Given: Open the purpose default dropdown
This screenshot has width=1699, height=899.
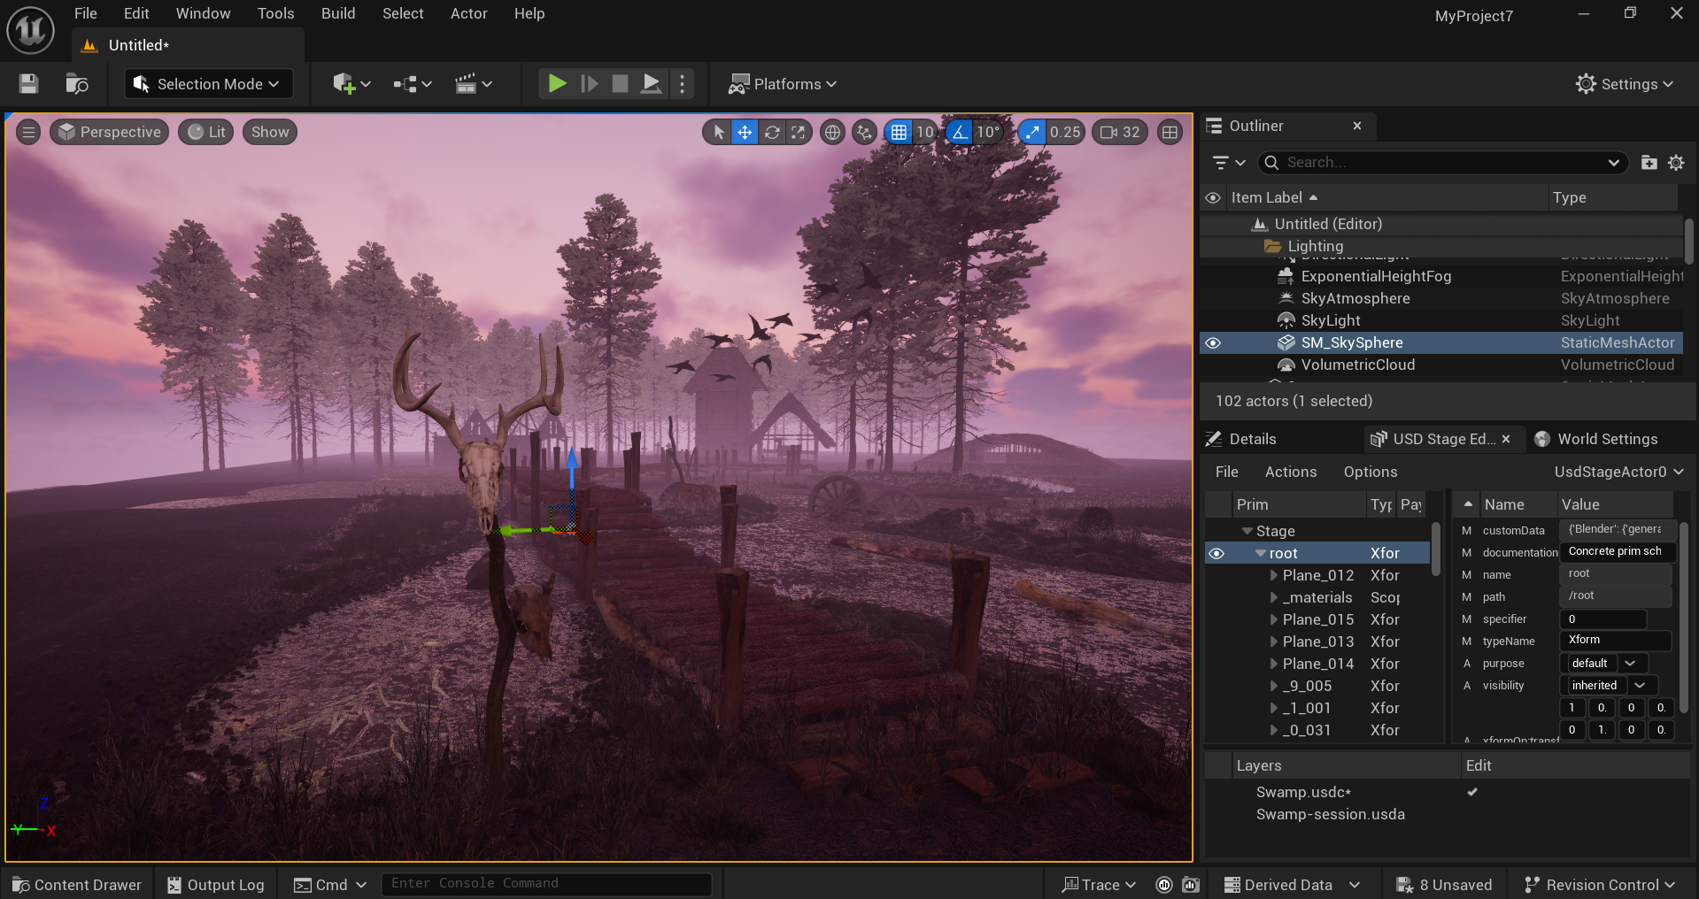Looking at the screenshot, I should click(x=1606, y=664).
